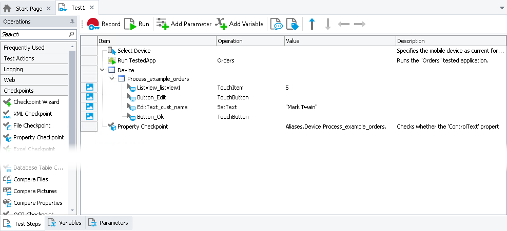507x231 pixels.
Task: Open image icon for Button_Edit row
Action: (x=89, y=97)
